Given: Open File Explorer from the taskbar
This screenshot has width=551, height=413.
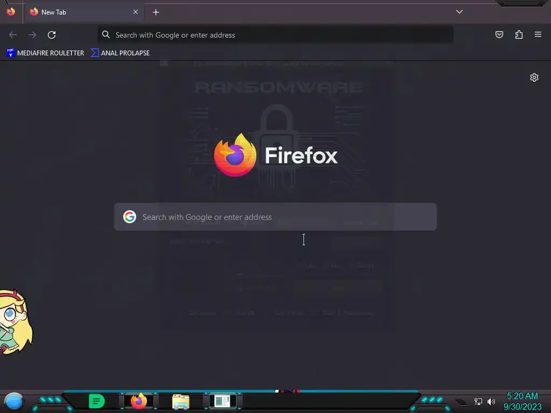Looking at the screenshot, I should [181, 401].
